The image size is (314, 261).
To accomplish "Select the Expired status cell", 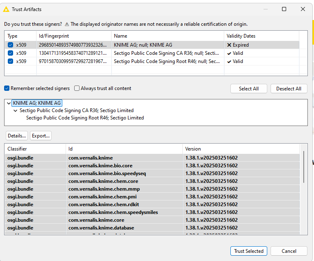I will click(262, 45).
